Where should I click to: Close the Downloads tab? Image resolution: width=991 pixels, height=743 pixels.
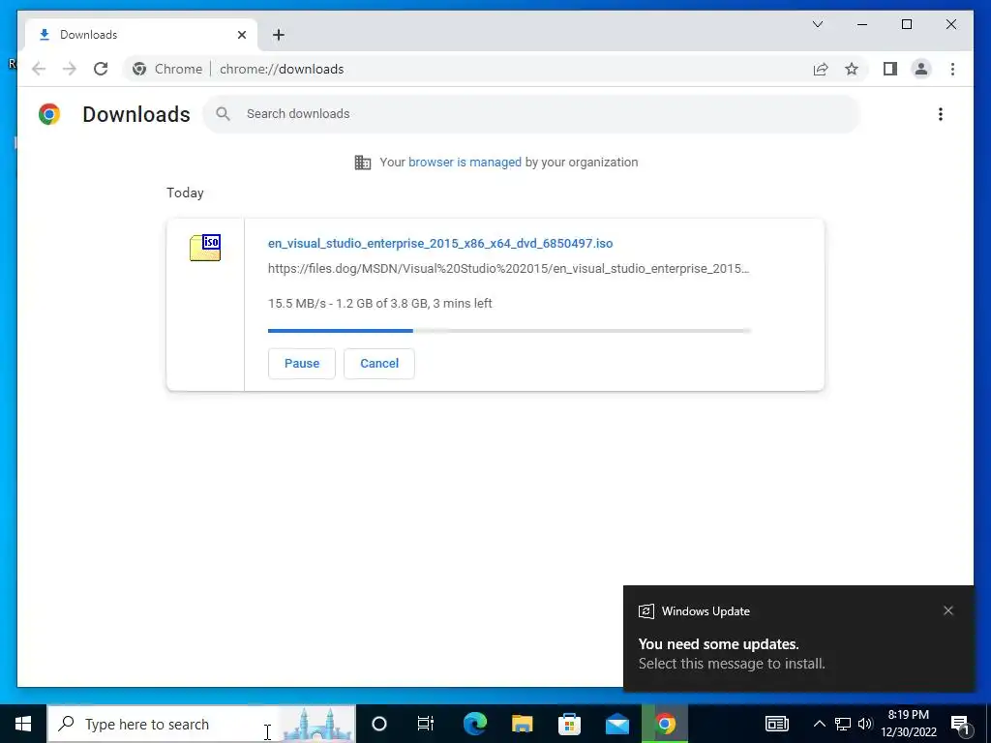point(241,35)
